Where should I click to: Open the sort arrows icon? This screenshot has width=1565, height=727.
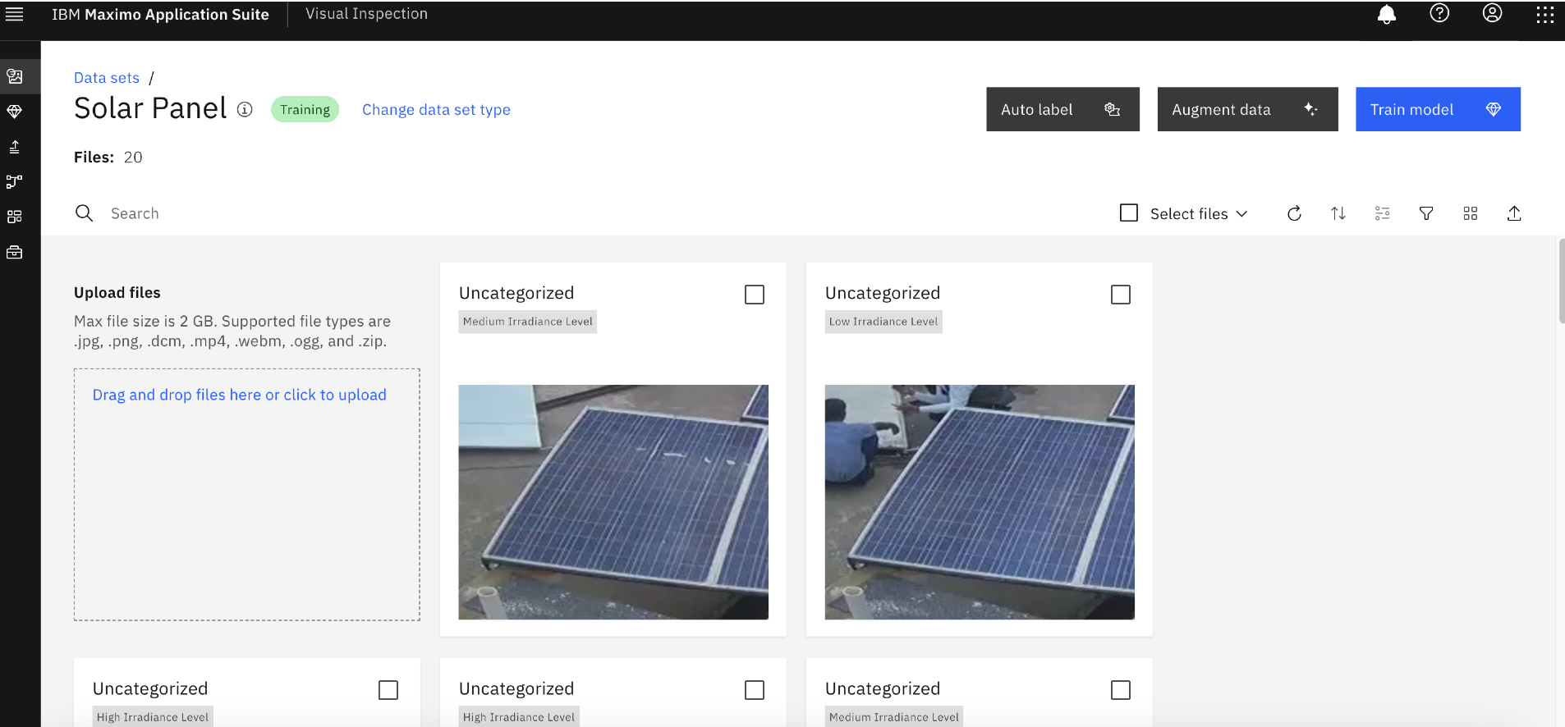click(x=1338, y=213)
